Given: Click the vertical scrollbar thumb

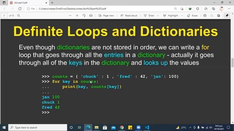Looking at the screenshot, I should coord(233,63).
